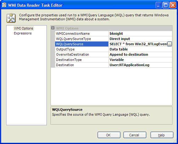Collapse the WMI Options category
Screen dimensions: 178x144
[53, 28]
